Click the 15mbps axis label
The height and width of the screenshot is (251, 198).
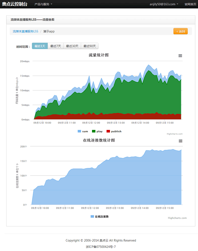tap(25, 76)
